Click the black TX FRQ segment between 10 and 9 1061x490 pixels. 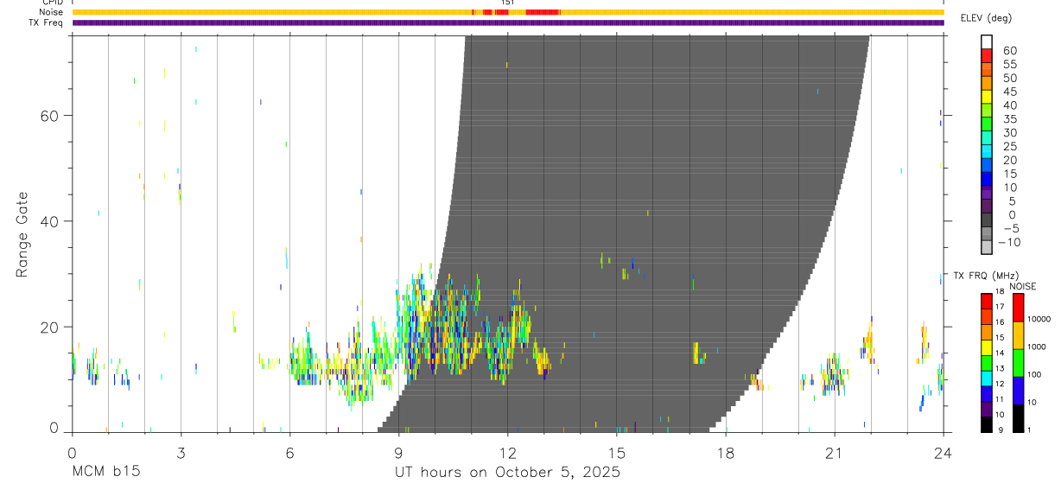pyautogui.click(x=986, y=423)
